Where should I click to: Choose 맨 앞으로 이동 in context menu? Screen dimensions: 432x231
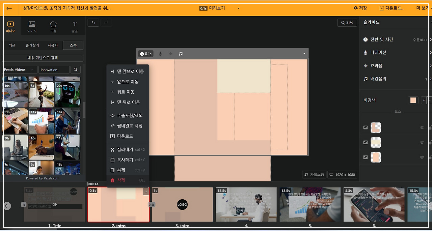128,71
